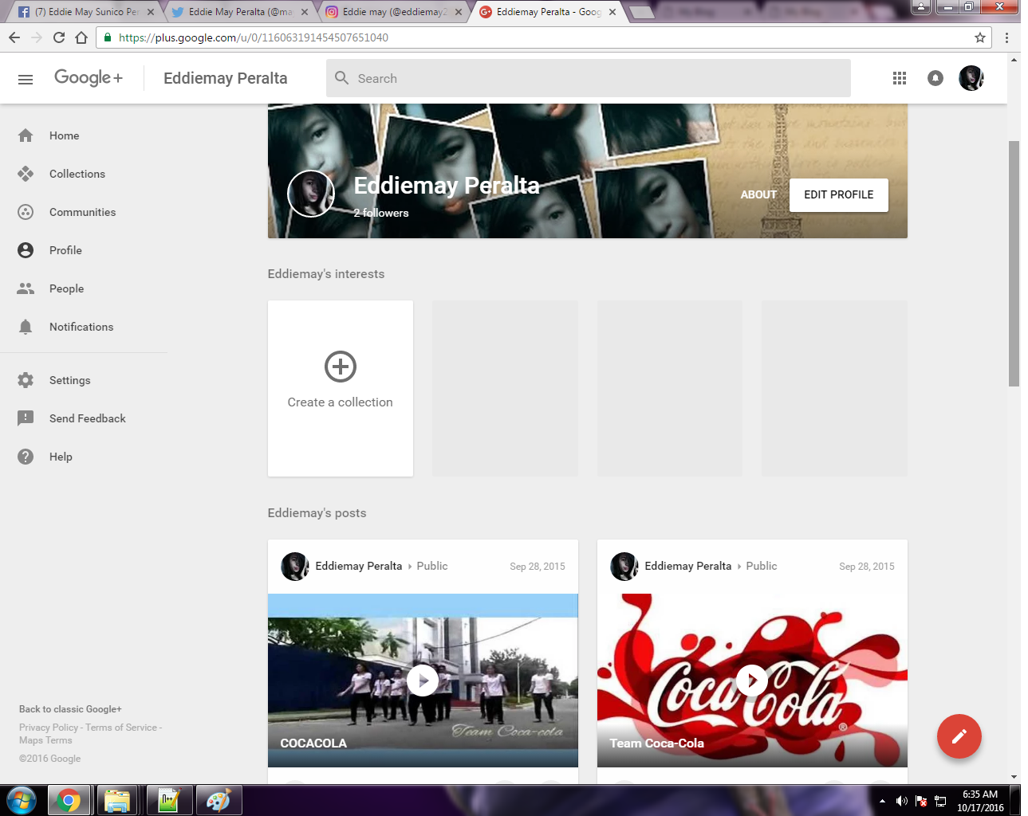Open the account avatar in the header
Screen dimensions: 1028x816
pos(971,78)
